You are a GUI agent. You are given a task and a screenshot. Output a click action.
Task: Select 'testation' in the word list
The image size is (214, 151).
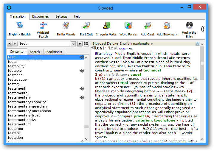pos(46,138)
